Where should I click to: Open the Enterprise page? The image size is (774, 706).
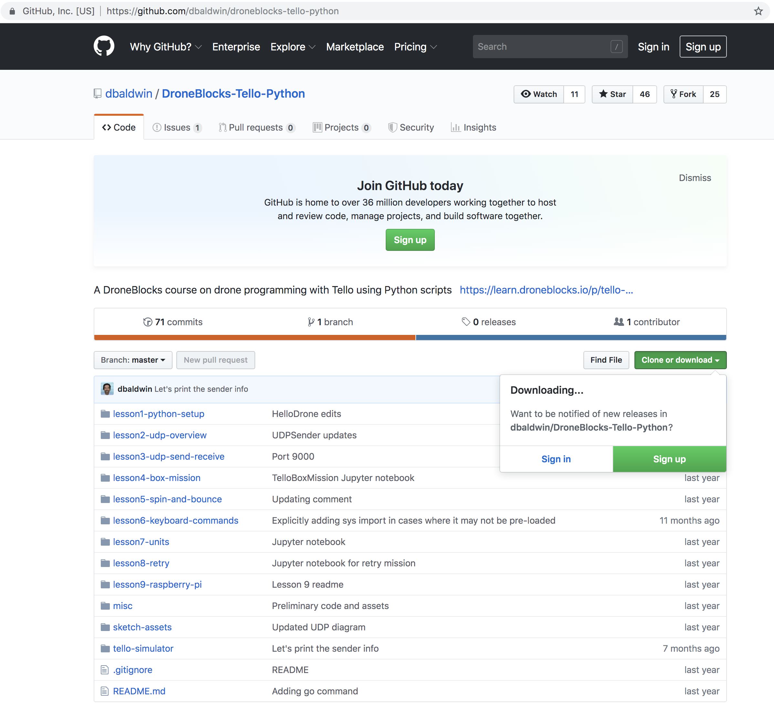[236, 47]
